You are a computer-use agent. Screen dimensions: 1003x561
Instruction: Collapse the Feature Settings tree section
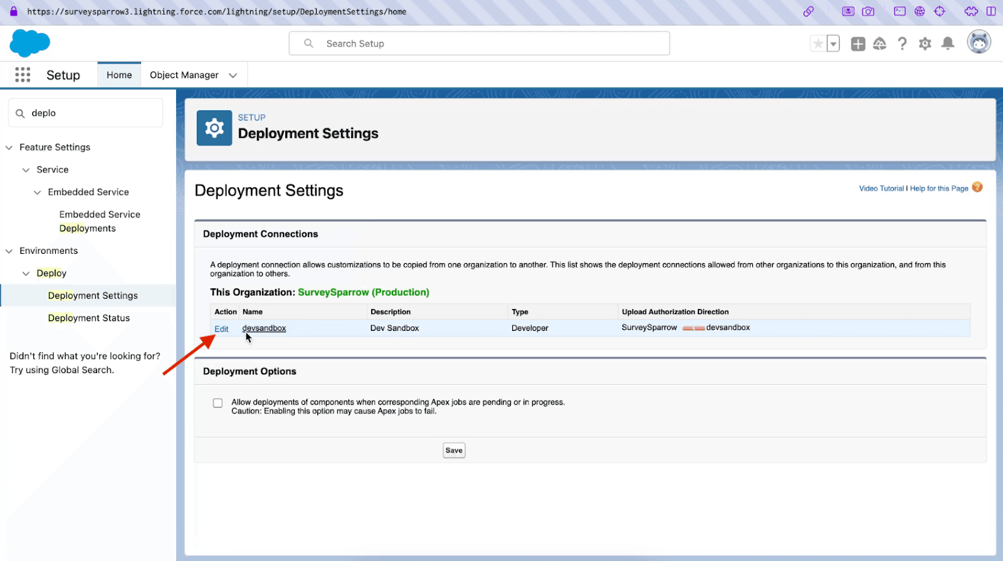9,147
